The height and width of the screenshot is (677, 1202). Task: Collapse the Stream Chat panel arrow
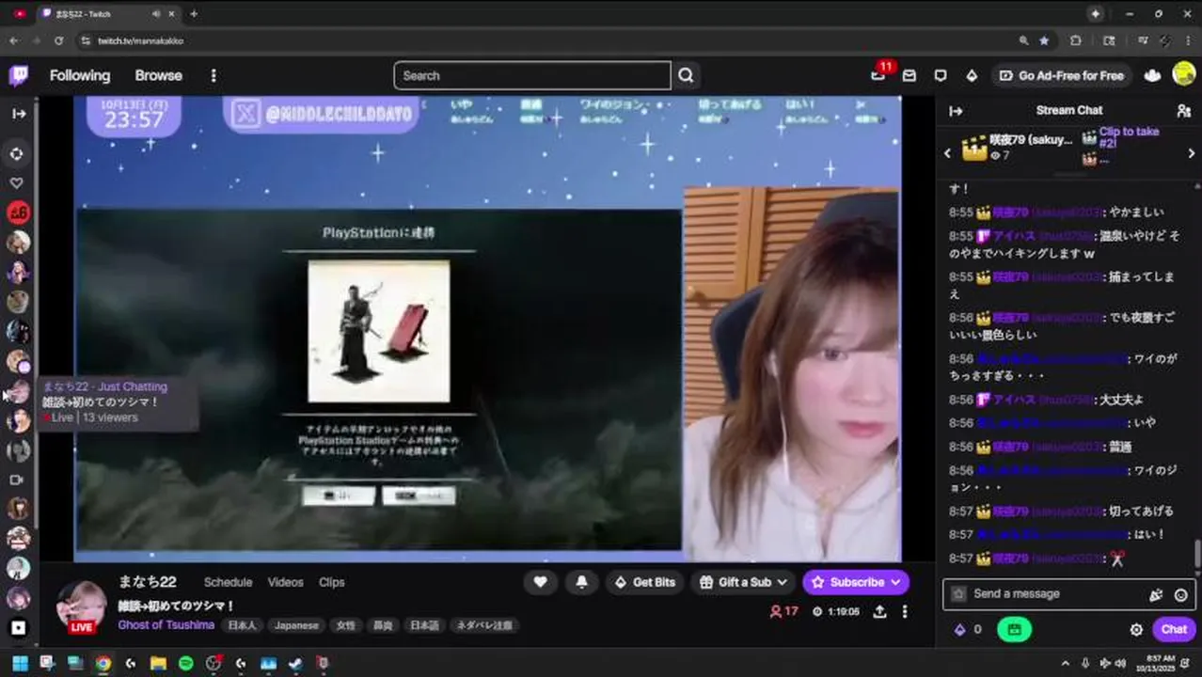click(x=956, y=111)
